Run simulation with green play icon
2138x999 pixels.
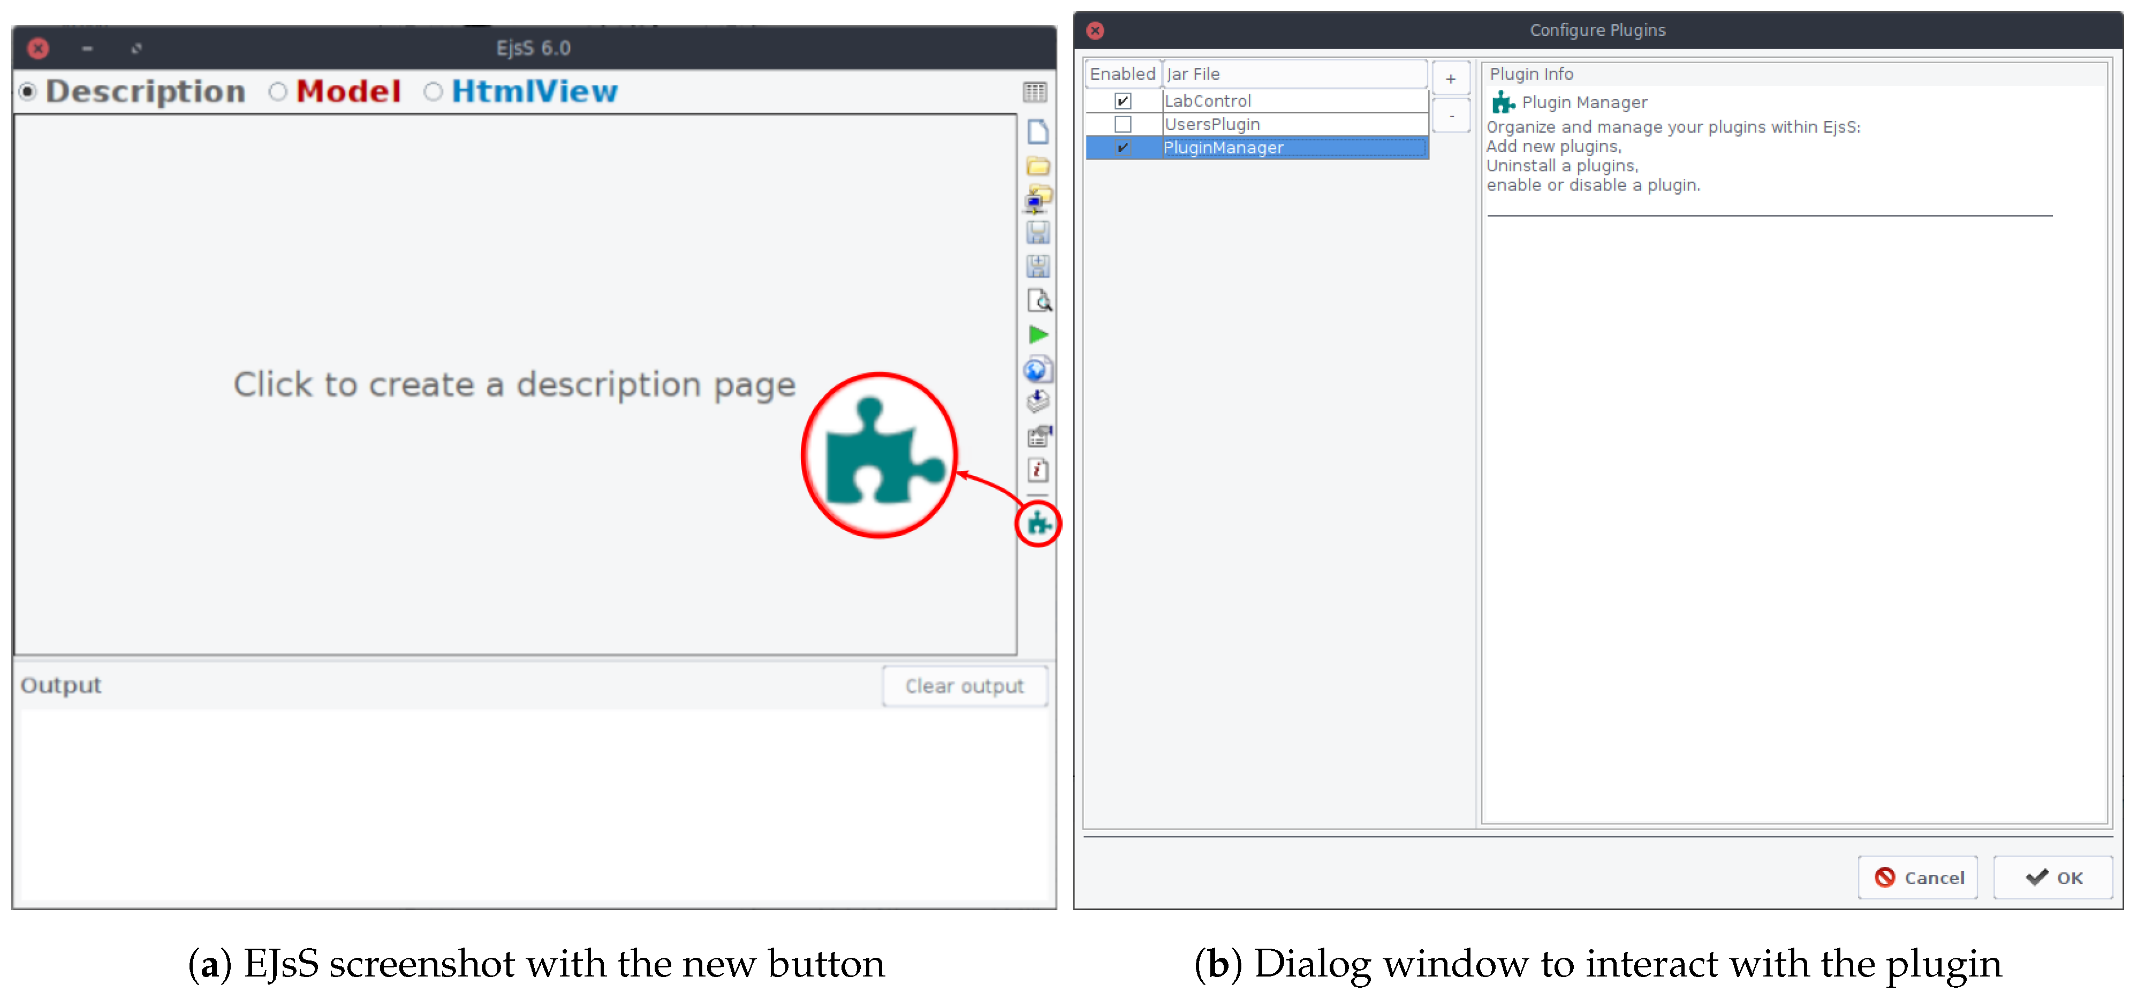(1037, 335)
